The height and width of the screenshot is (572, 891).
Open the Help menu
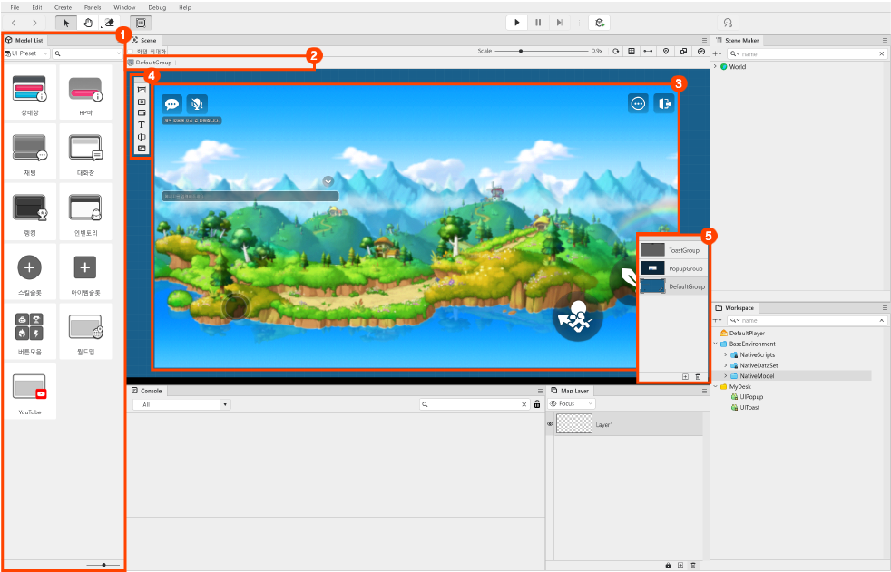click(x=185, y=7)
